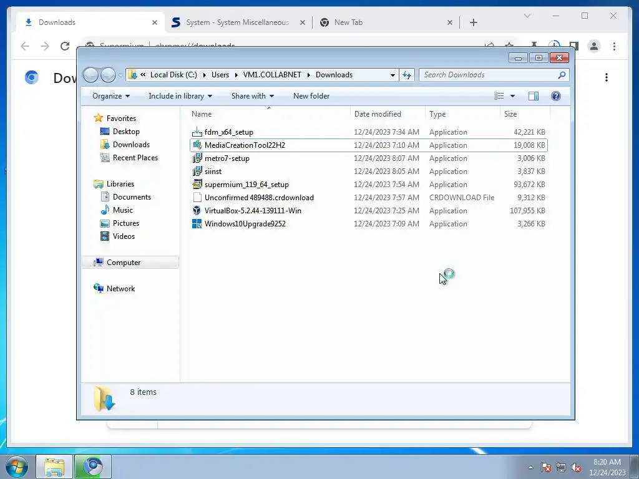Expand the arrow after Users breadcrumb

click(237, 75)
